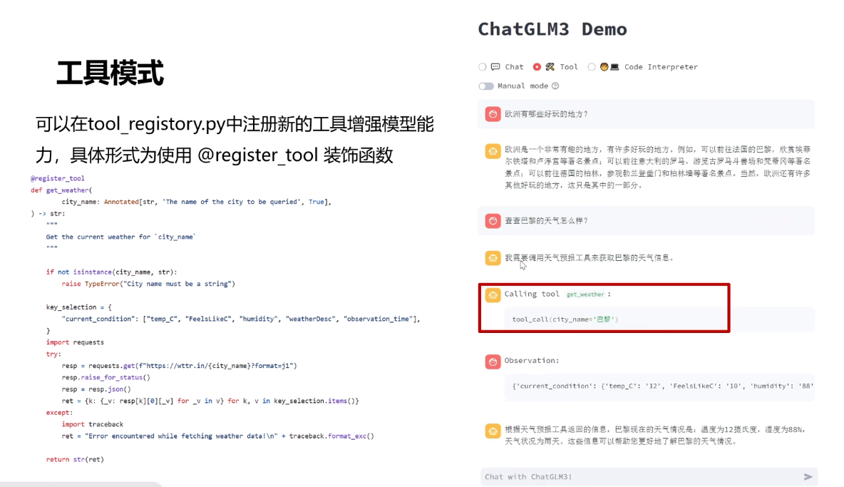The height and width of the screenshot is (487, 844).
Task: Click the avatar beside Calling tool
Action: [x=493, y=295]
